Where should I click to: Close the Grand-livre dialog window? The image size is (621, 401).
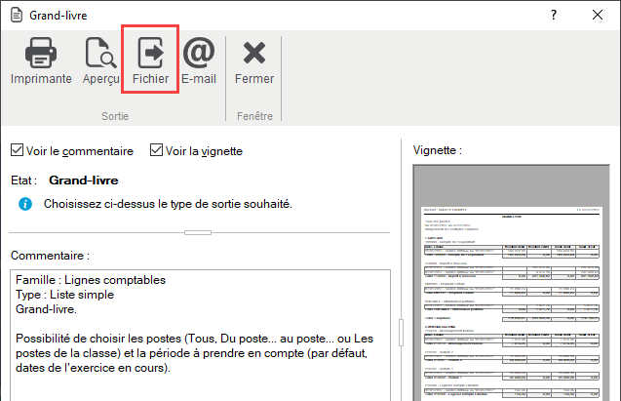pos(598,15)
